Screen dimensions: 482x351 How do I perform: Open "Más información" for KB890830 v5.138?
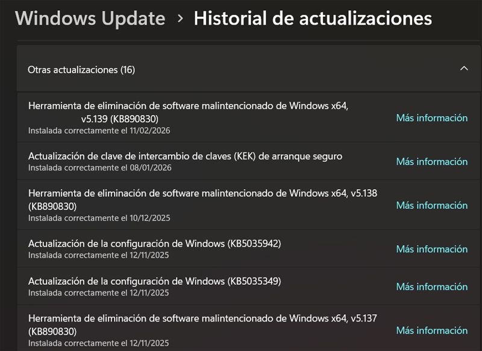click(x=433, y=205)
